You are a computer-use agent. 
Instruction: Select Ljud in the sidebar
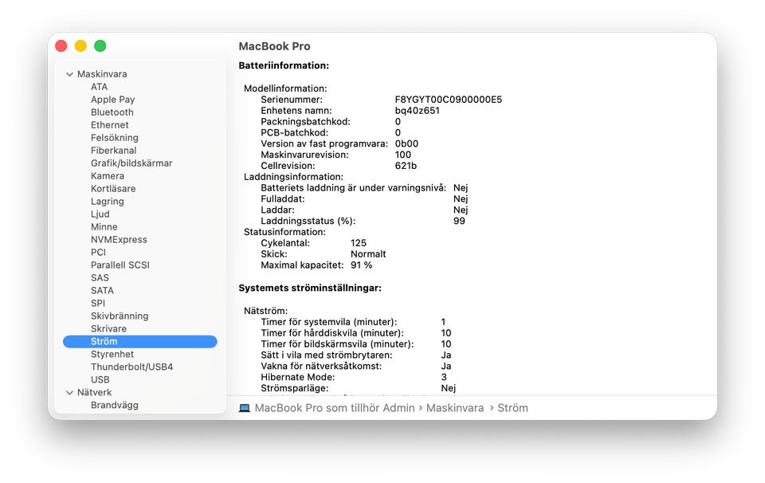tap(100, 214)
